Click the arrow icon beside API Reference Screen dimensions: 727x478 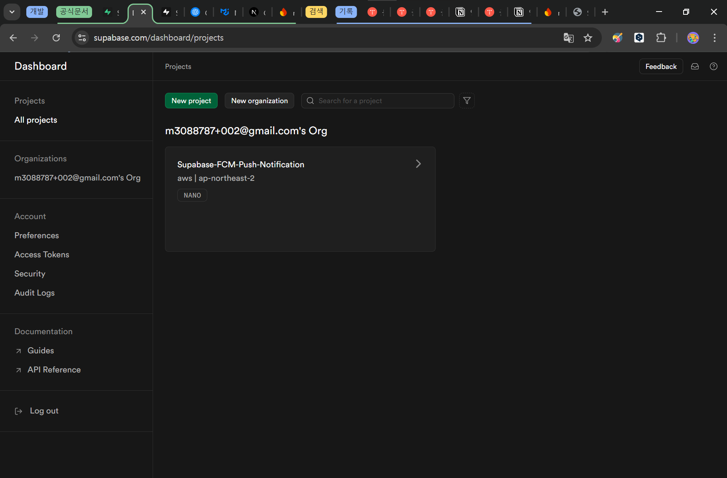pos(18,370)
